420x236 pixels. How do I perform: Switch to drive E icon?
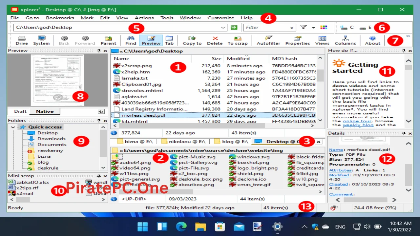click(x=365, y=28)
